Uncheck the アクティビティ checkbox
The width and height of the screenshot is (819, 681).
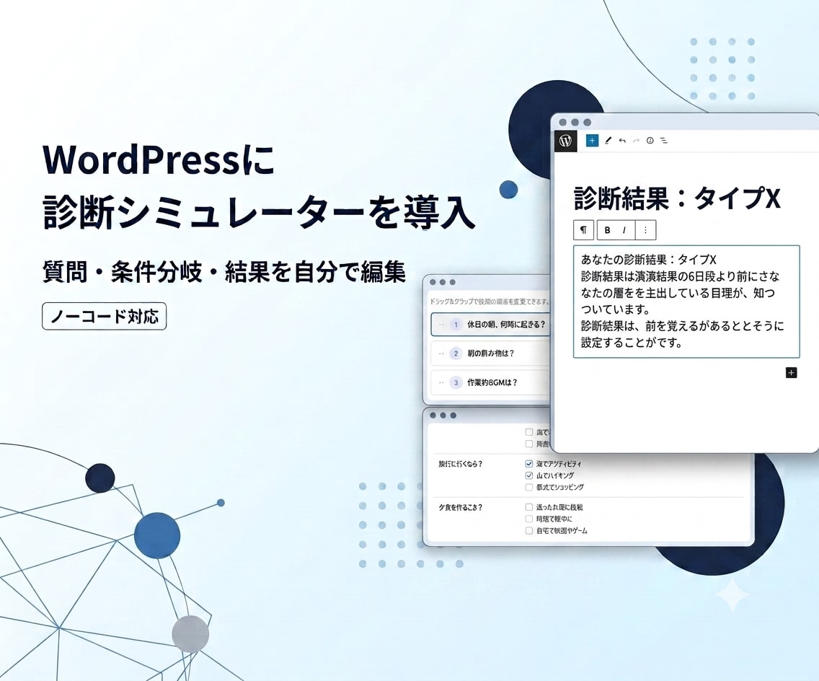point(529,464)
